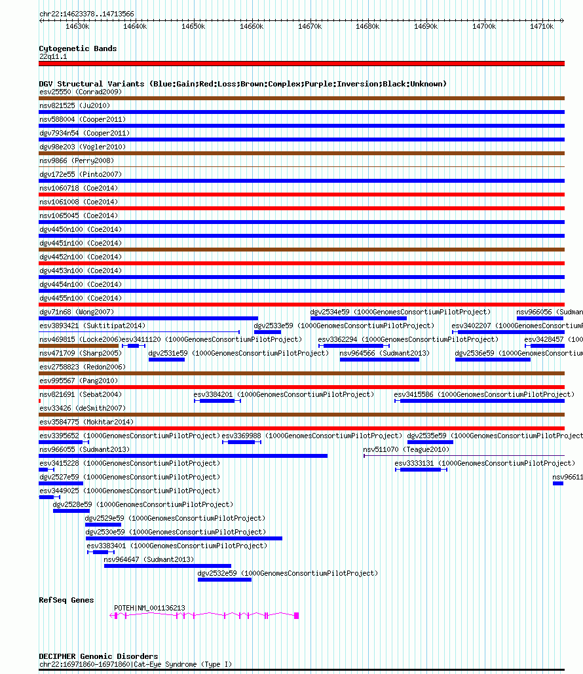
Task: Open variant nsv511070 (Teague2010)
Action: click(x=406, y=449)
